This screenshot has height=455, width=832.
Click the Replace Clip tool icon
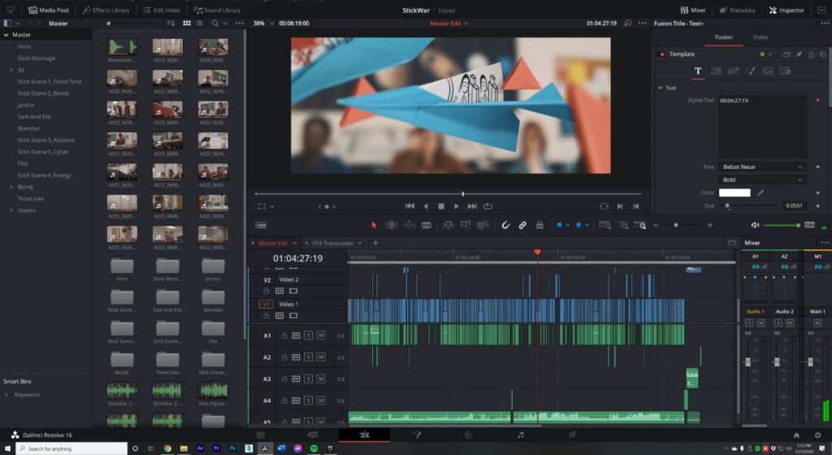pos(483,225)
